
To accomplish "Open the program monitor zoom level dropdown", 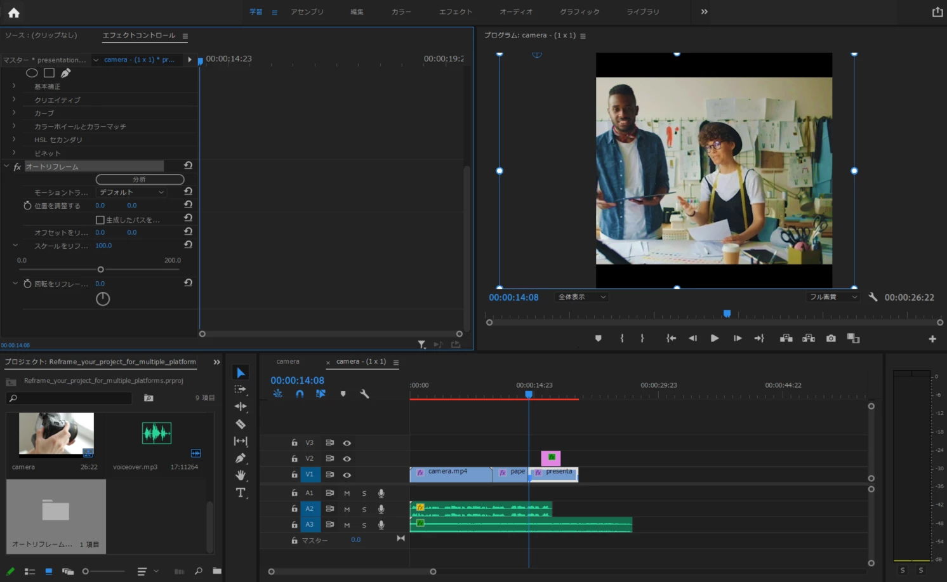I will [581, 297].
